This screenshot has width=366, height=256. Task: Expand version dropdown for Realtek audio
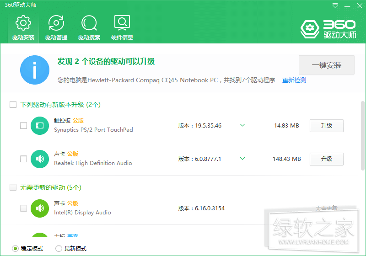(242, 159)
